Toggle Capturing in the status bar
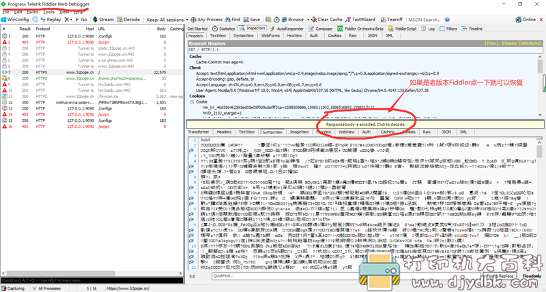Screen dimensions: 546x292 tap(13, 289)
